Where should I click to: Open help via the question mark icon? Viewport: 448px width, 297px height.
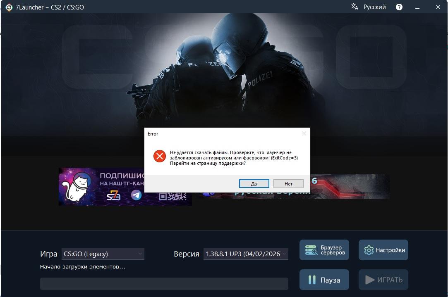(399, 7)
